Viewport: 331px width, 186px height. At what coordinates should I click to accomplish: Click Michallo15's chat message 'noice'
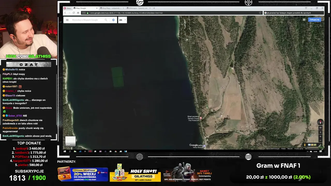point(14,69)
